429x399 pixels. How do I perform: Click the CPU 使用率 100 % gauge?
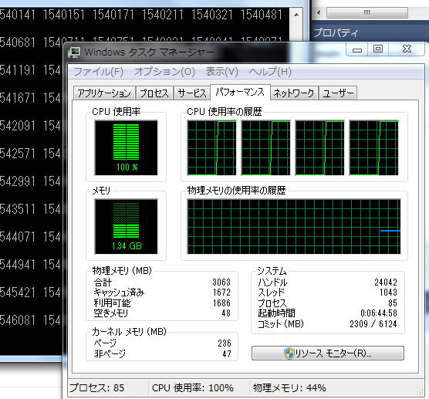(126, 147)
